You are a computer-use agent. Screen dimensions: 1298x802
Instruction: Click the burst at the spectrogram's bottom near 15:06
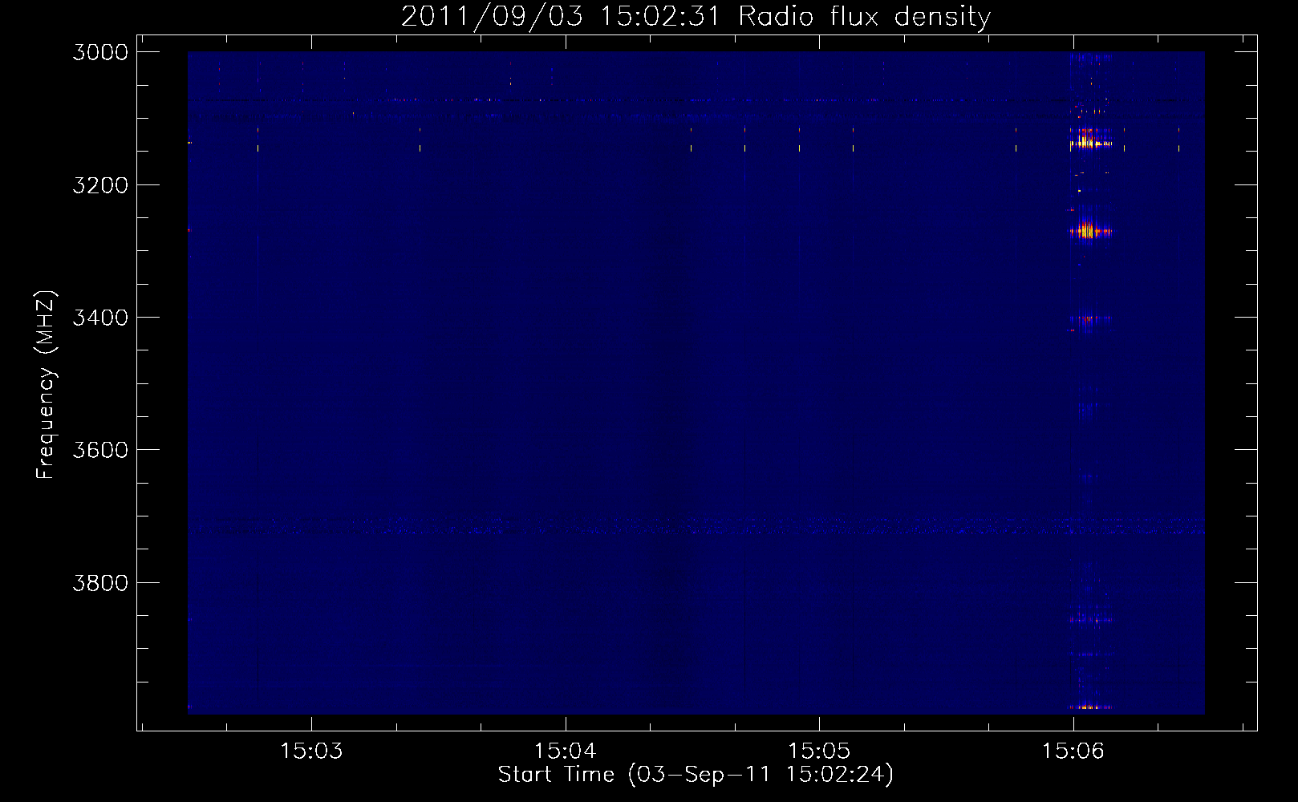pyautogui.click(x=1090, y=707)
